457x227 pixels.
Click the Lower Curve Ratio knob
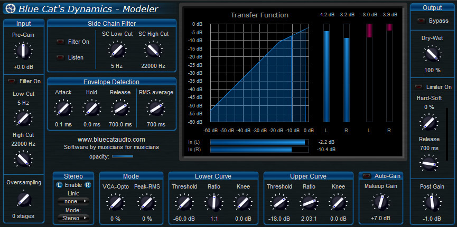(x=213, y=203)
